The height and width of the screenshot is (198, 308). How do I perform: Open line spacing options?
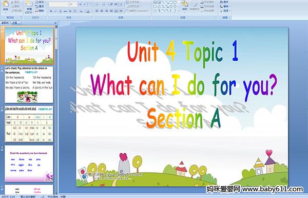coord(121,4)
